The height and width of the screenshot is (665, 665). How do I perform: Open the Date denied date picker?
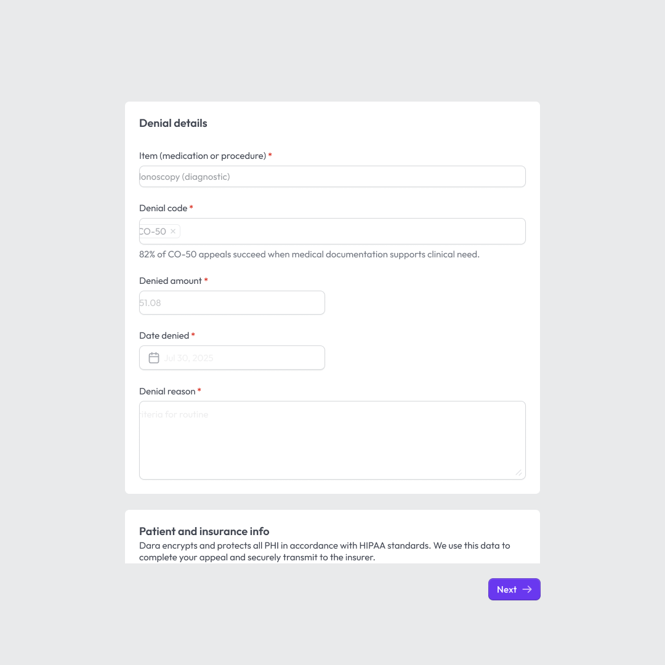(x=232, y=358)
